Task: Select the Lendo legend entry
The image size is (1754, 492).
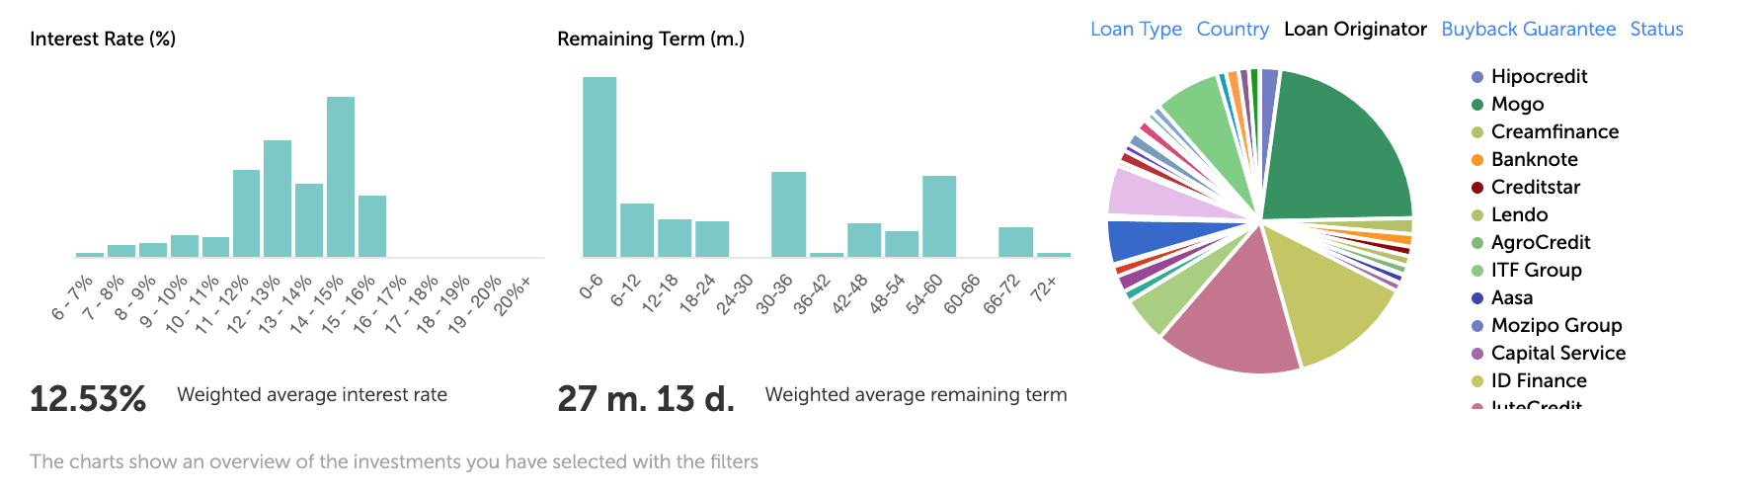Action: coord(1519,215)
